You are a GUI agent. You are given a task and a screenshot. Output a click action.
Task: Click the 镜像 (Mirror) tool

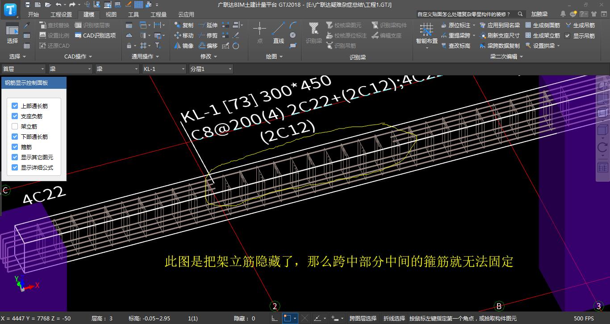[x=184, y=46]
